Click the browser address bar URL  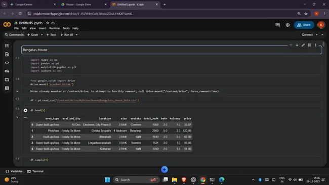coord(83,14)
